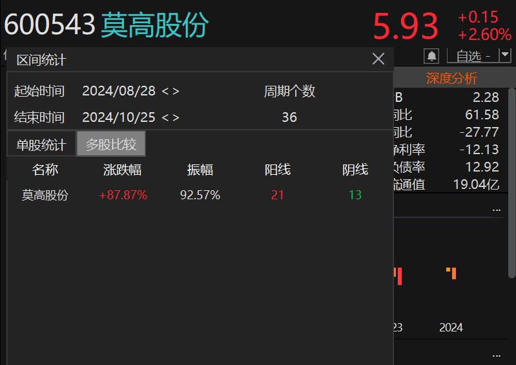Open the 自选 dropdown arrow

point(505,55)
